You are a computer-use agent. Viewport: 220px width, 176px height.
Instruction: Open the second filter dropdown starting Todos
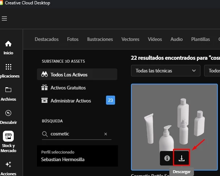click(212, 71)
